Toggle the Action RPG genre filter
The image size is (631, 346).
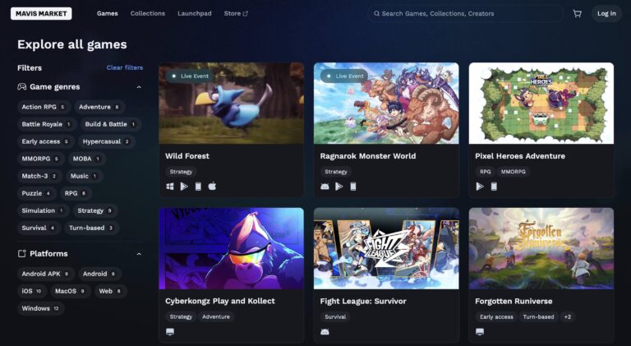tap(44, 107)
